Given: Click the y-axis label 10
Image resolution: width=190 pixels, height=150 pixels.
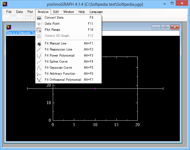Looking at the screenshot, I should point(49,103).
